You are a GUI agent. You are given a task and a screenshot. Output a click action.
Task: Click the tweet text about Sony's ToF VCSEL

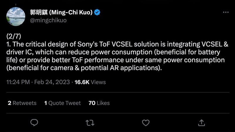click(117, 56)
